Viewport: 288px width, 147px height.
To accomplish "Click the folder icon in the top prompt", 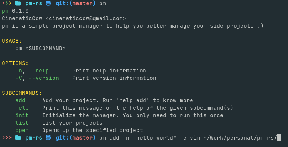I will (18, 3).
